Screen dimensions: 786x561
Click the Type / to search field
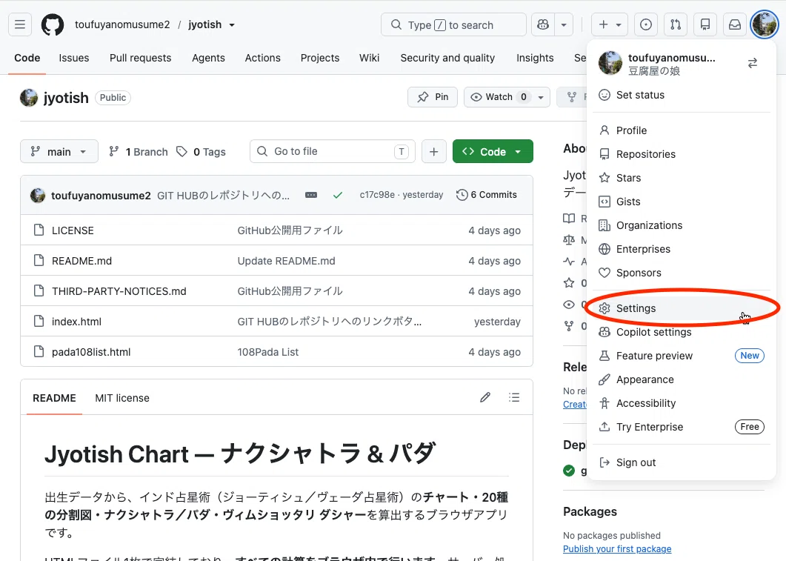coord(453,24)
